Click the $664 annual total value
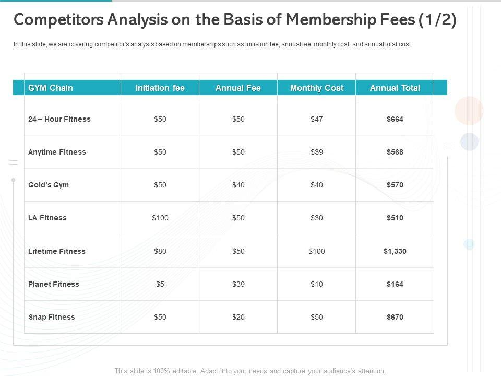Screen dimensions: 501x376 point(395,119)
